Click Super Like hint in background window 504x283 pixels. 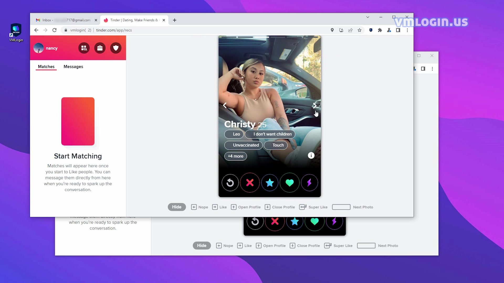tap(338, 246)
